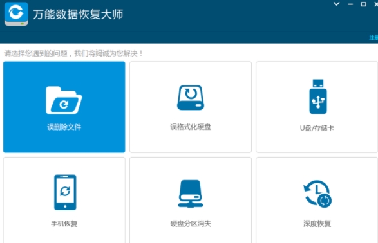Click the 深度恢复 label
Viewport: 378px width, 243px height.
coord(317,224)
